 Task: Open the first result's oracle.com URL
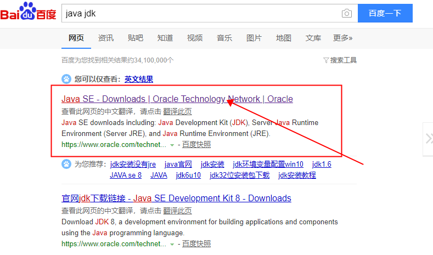tap(114, 145)
